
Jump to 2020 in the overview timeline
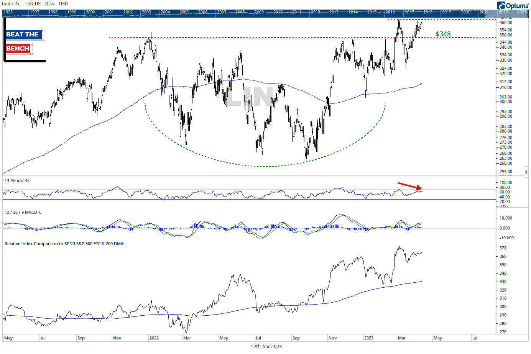466,12
